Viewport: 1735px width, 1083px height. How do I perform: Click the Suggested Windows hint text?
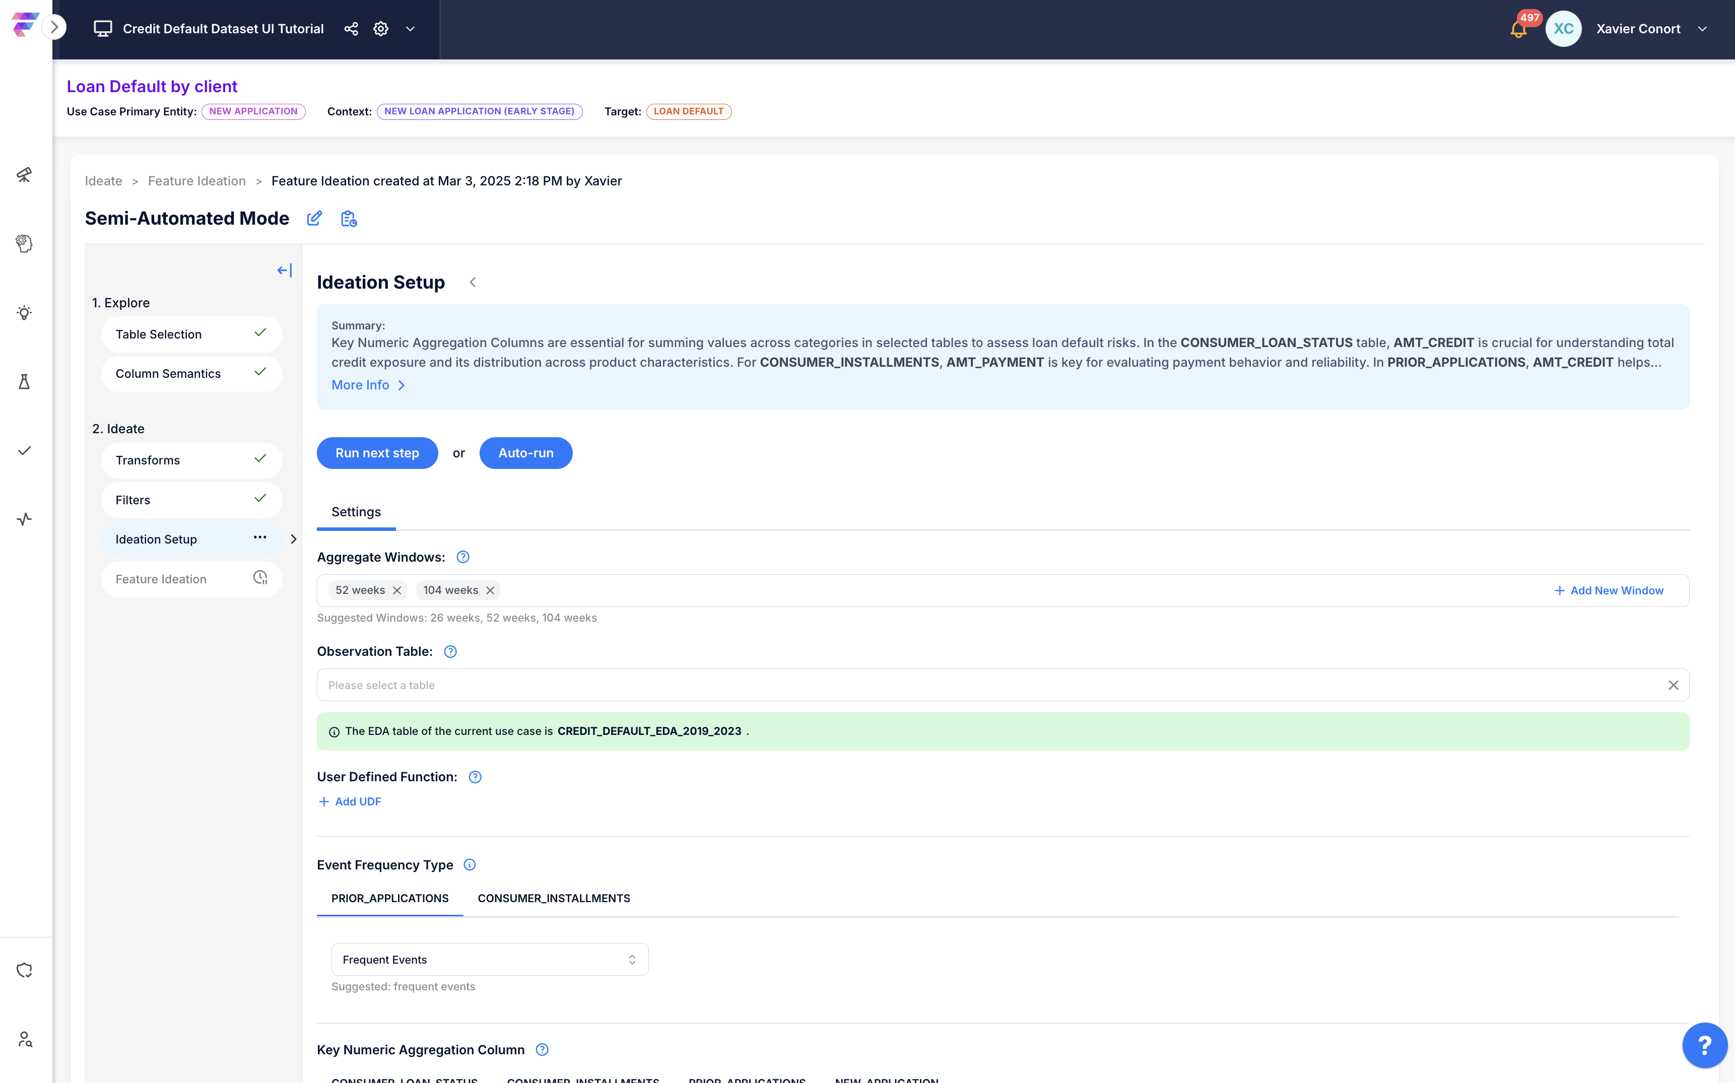(457, 618)
